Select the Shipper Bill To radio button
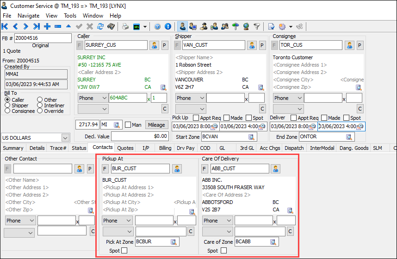 click(7, 105)
